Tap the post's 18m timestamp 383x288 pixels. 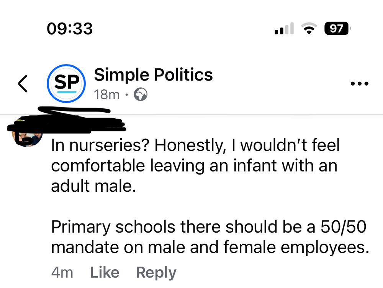coord(107,94)
